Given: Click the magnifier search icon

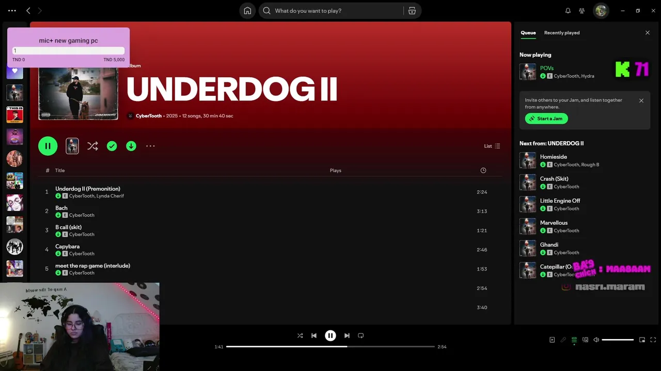Looking at the screenshot, I should (x=267, y=11).
